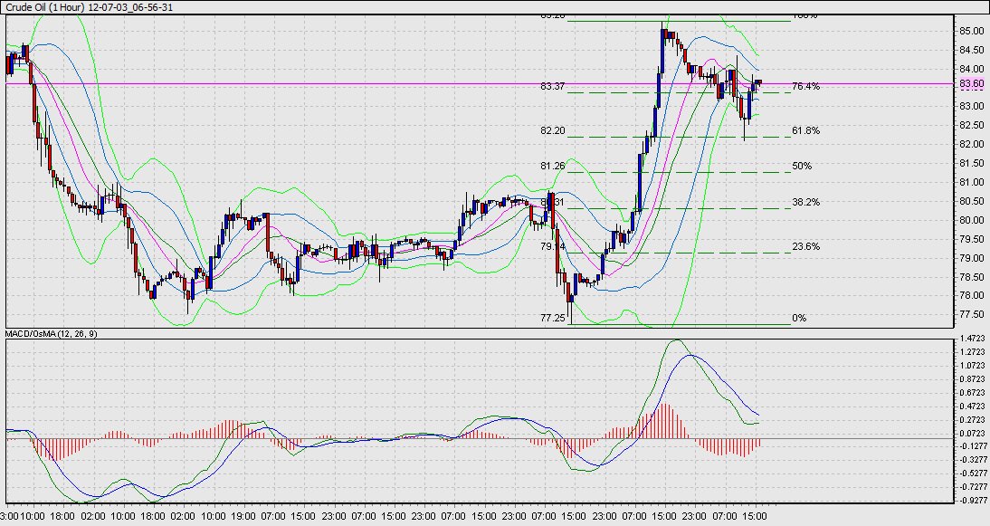Select the 81.26 Fibonacci price value
The height and width of the screenshot is (526, 990).
coord(553,166)
